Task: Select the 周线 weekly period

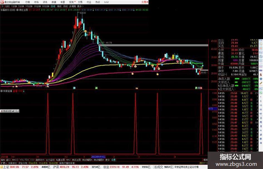Action: tap(59, 6)
